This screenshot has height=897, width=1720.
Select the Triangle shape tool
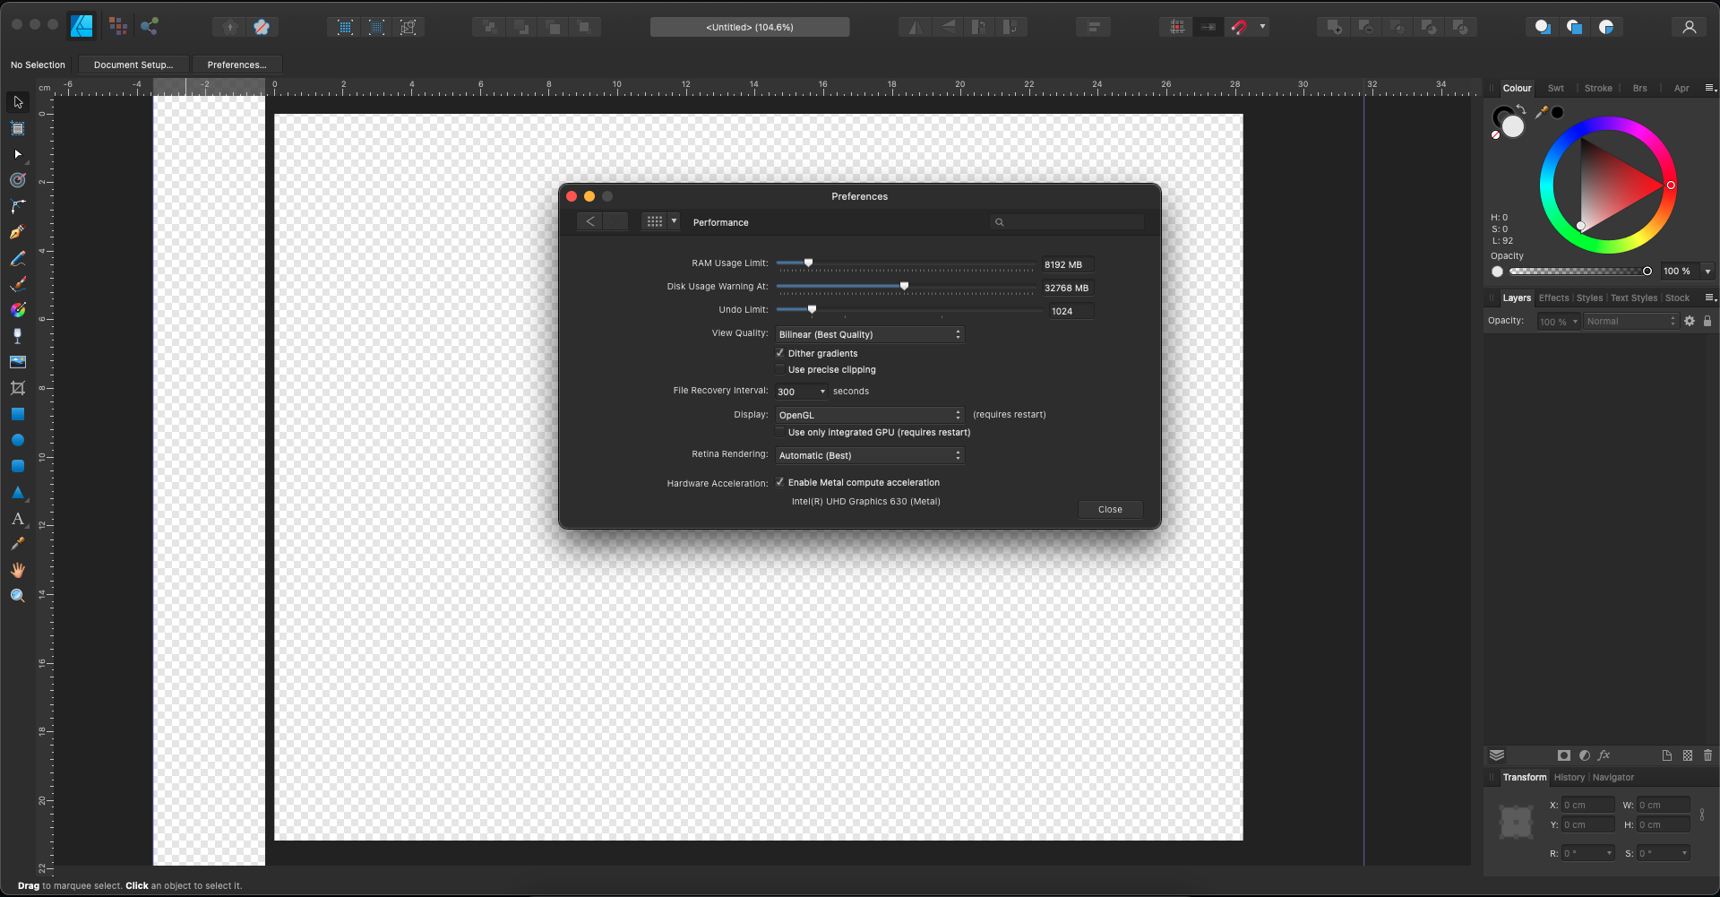pos(18,492)
